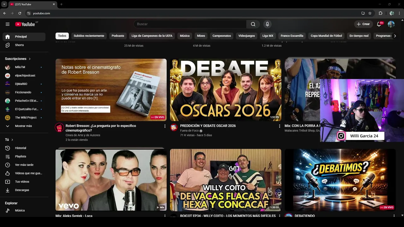
Task: Open Robert Bresson live video thumbnail
Action: (111, 90)
